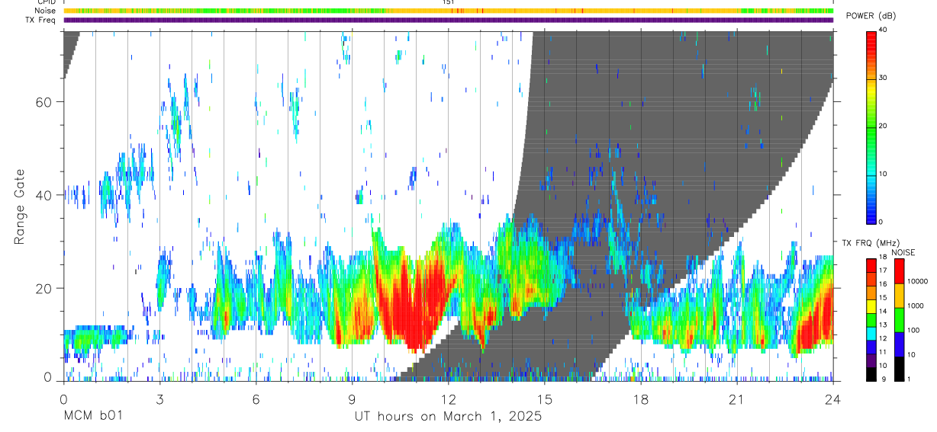
Task: Click the 40 tick on the POWER scale
Action: (x=884, y=30)
